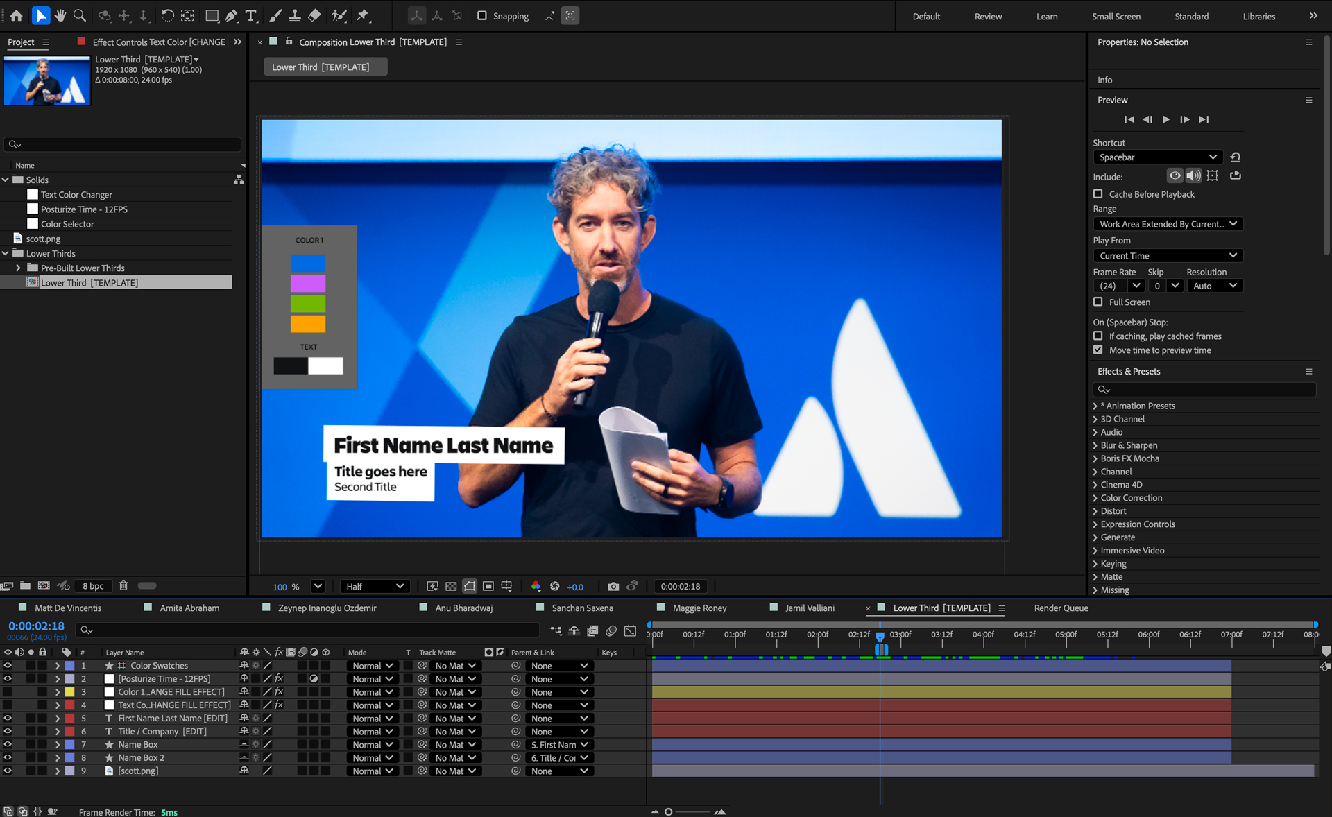Switch to the Render Queue tab
Screen dimensions: 1332x817
pyautogui.click(x=1061, y=608)
